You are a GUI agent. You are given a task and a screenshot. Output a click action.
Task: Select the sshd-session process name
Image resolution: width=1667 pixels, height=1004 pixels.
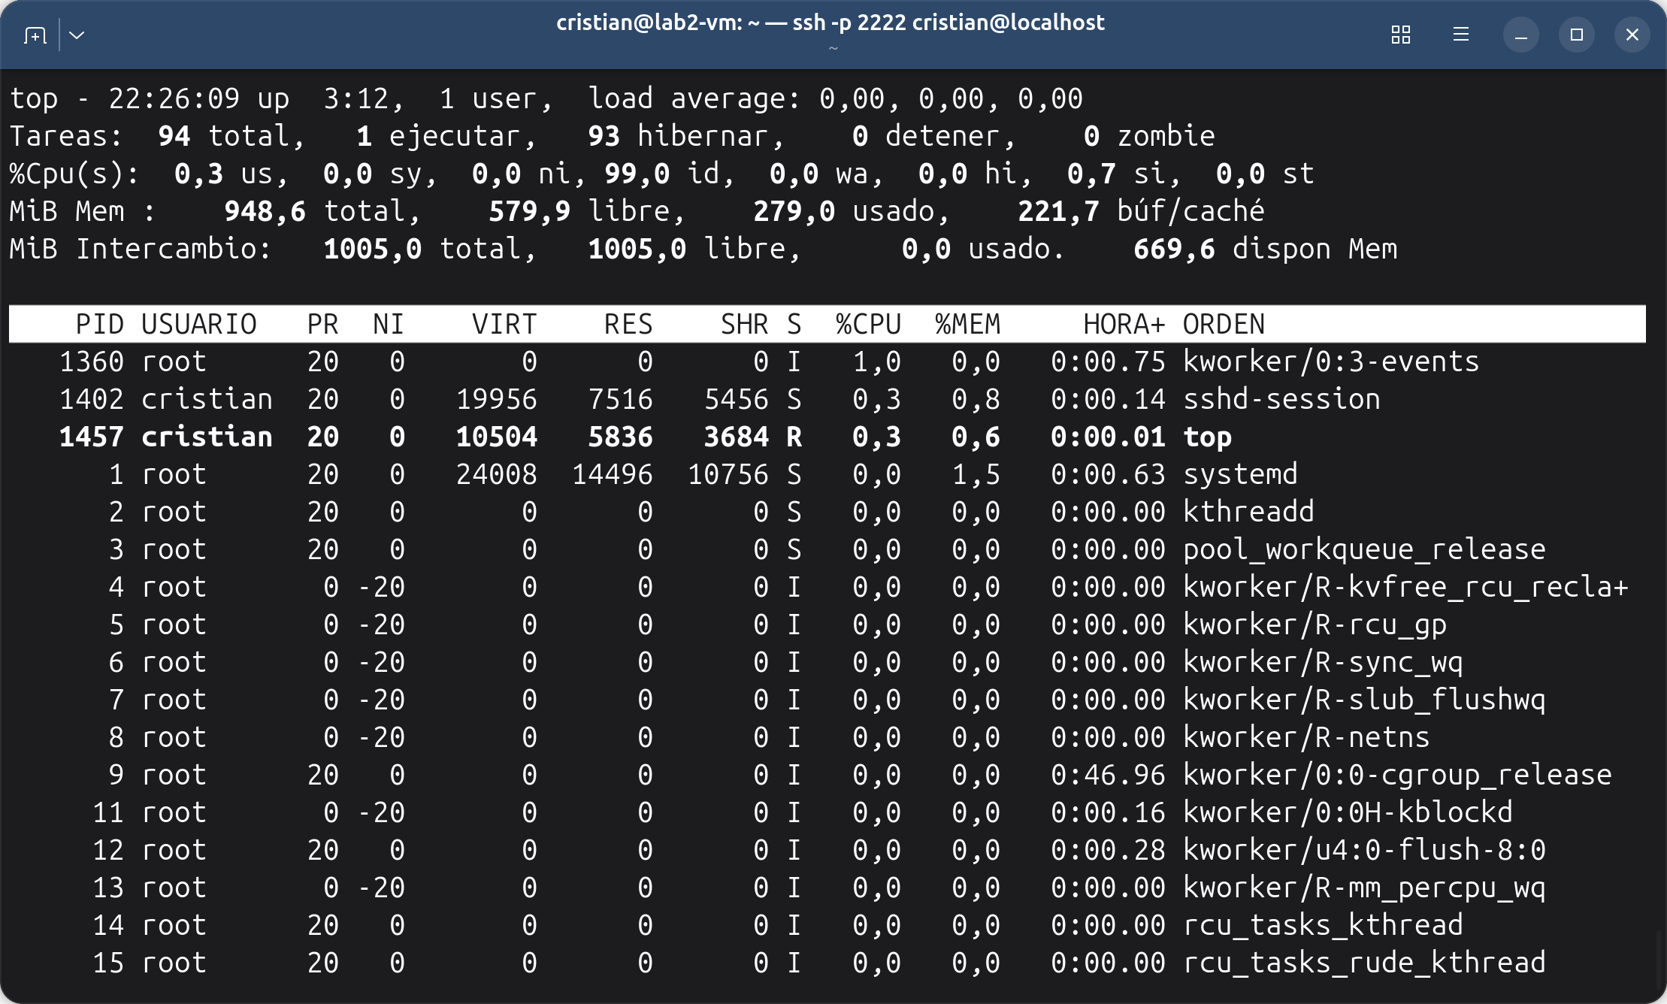1281,399
